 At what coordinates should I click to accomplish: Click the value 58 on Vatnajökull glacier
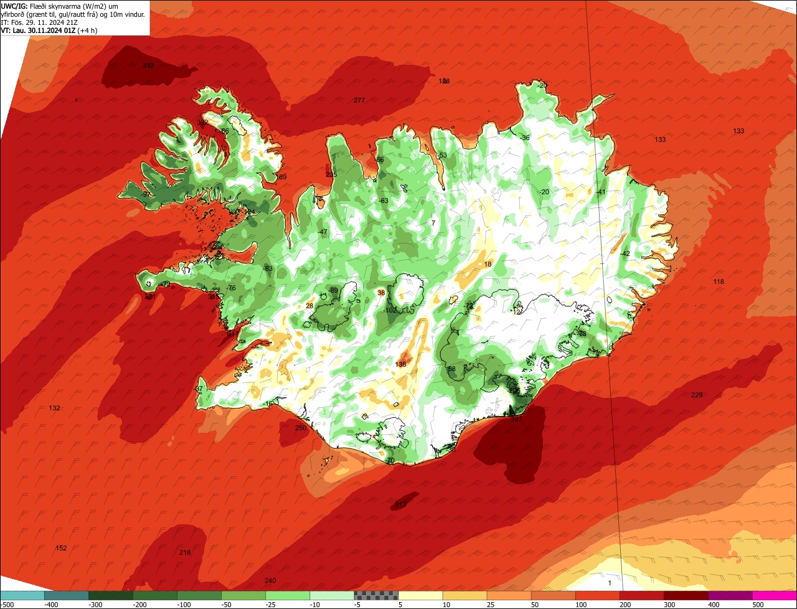pos(452,369)
